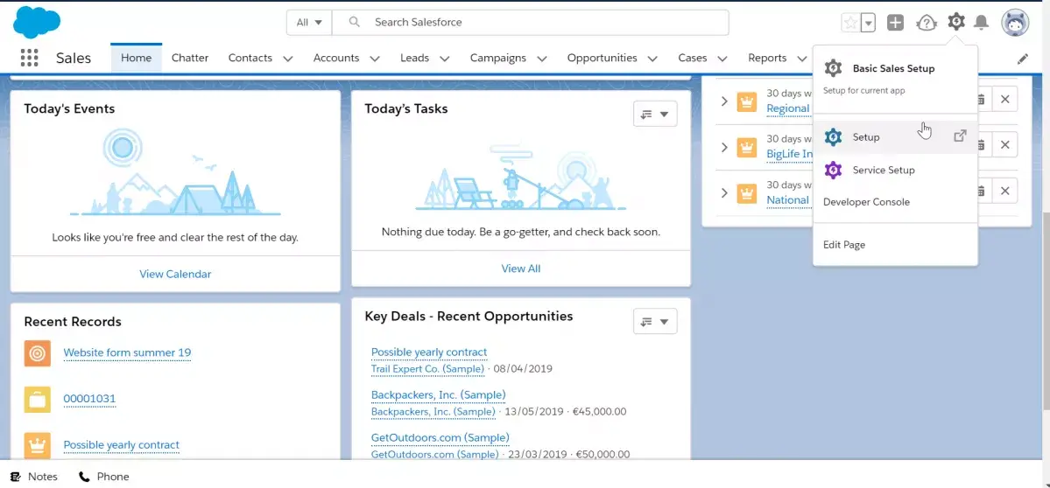This screenshot has width=1050, height=488.
Task: Expand the Contacts tab dropdown chevron
Action: [288, 59]
